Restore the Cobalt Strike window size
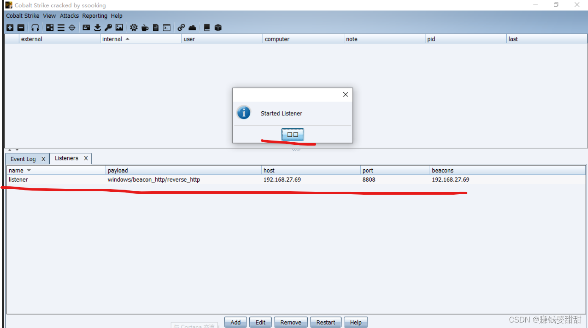The image size is (588, 328). pos(556,5)
